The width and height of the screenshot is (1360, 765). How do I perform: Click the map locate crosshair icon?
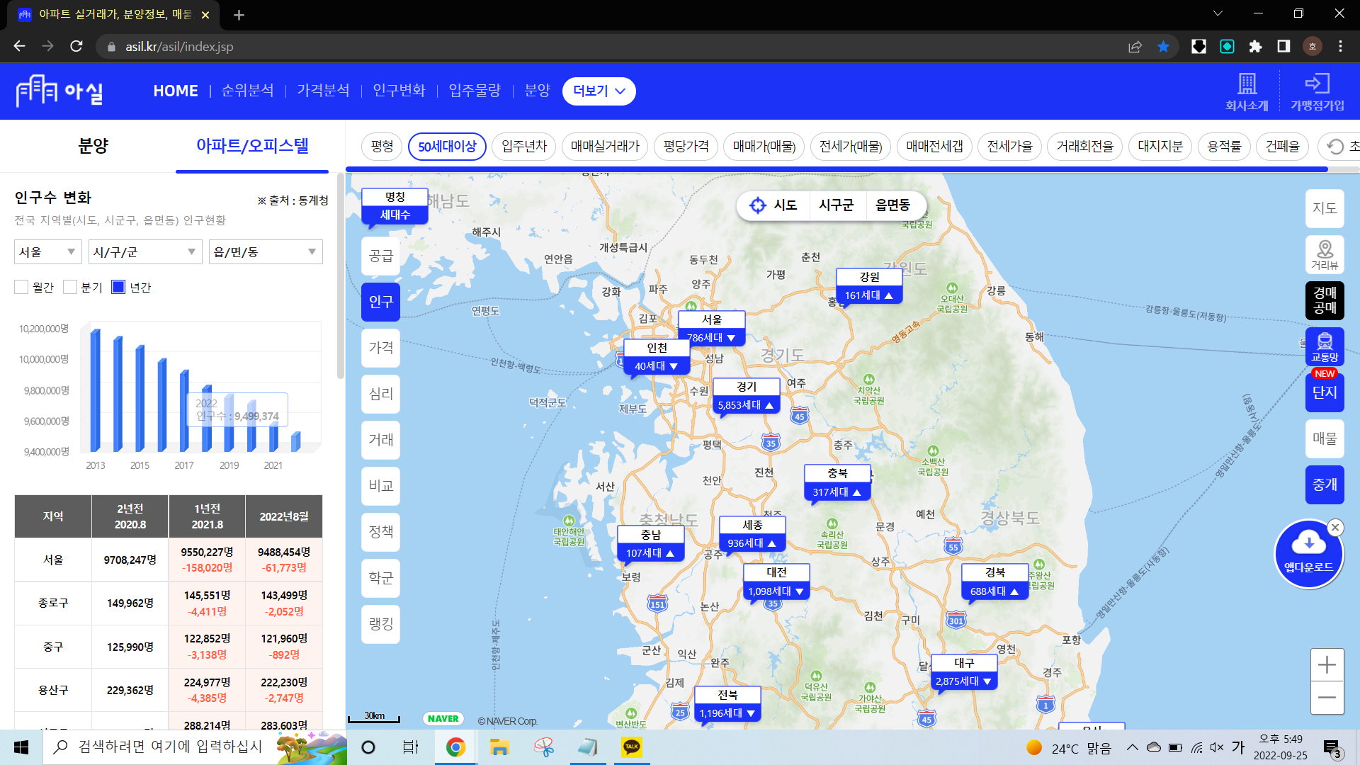[758, 205]
